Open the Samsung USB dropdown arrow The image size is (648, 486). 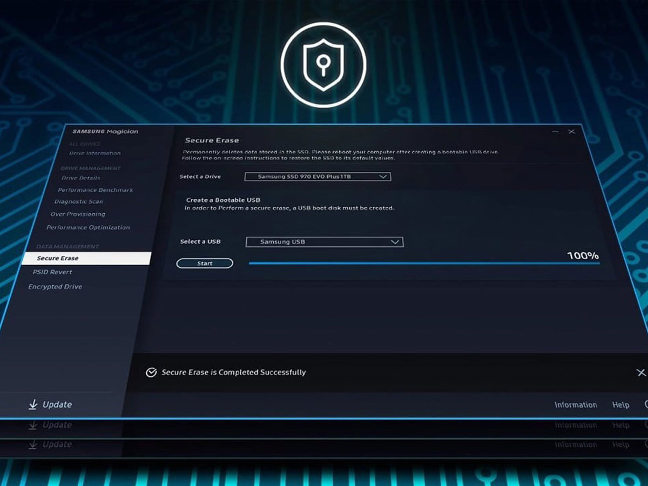(395, 242)
